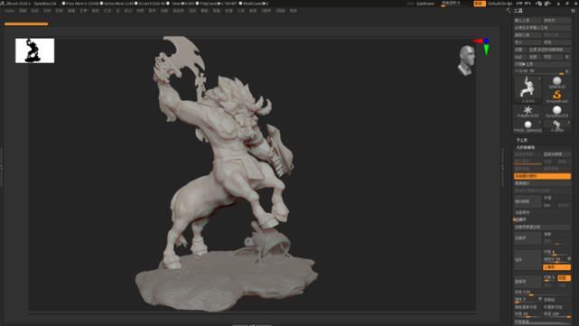
Task: Toggle the orange button below the resolution sliders
Action: point(556,267)
